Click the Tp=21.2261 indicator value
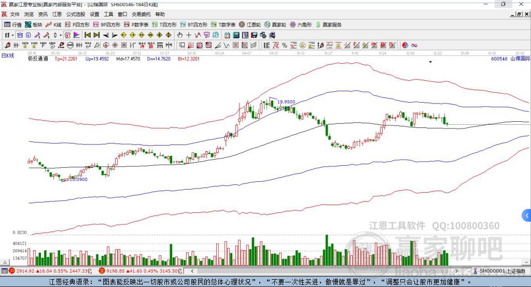This screenshot has height=287, width=531. click(x=66, y=59)
